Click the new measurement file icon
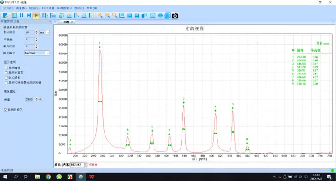The image size is (336, 181). click(5, 15)
